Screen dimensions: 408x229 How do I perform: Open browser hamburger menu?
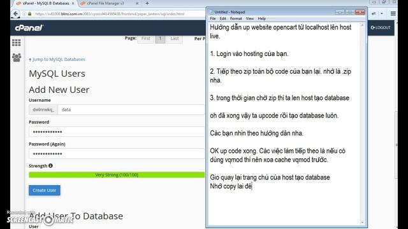click(393, 13)
